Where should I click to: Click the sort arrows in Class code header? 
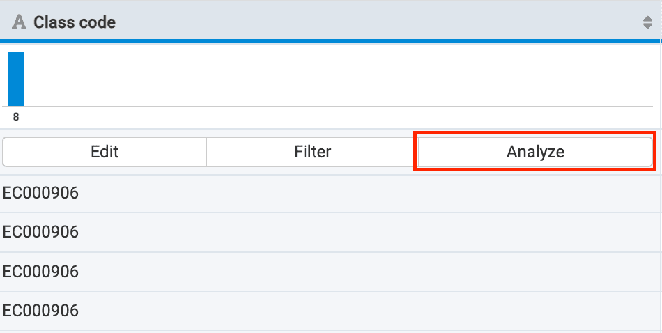pos(647,23)
